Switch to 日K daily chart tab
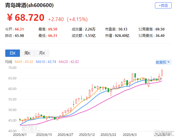 (x=13, y=53)
